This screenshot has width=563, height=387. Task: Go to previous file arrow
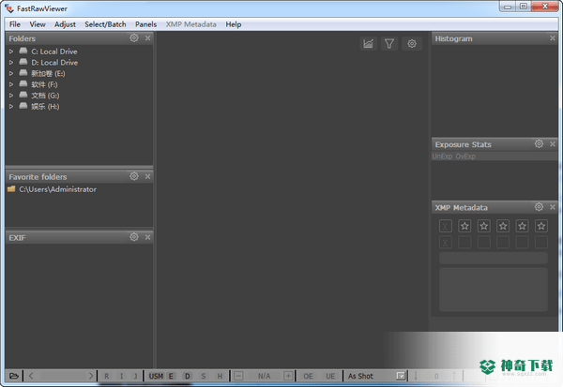(31, 376)
